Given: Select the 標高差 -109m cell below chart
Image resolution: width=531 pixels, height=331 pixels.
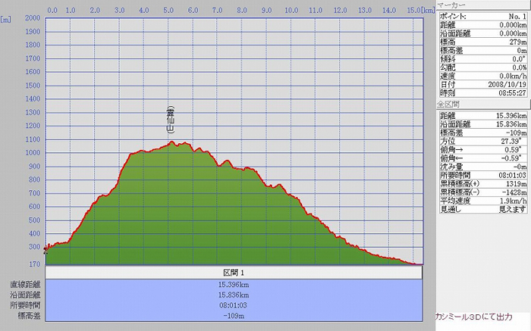Looking at the screenshot, I should point(233,315).
